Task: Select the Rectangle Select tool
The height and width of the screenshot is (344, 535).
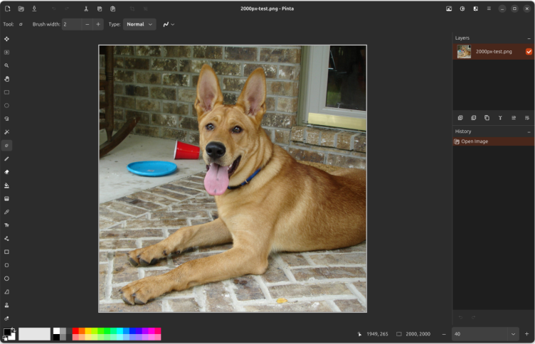Action: [x=7, y=92]
